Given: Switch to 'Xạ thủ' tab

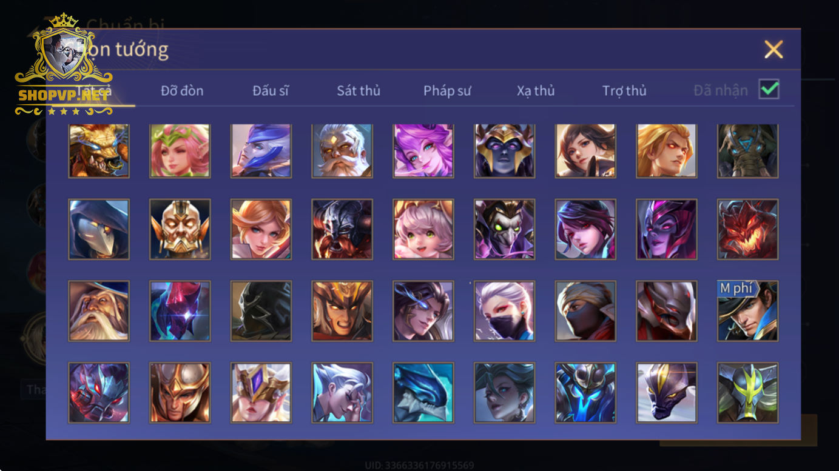Looking at the screenshot, I should [x=536, y=91].
